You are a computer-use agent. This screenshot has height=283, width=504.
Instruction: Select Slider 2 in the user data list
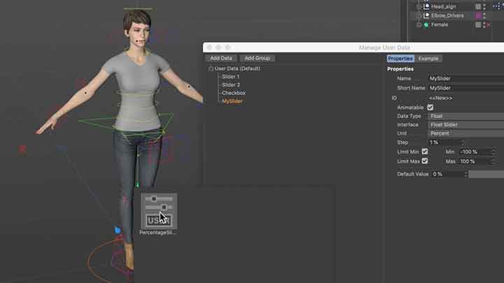coord(231,85)
